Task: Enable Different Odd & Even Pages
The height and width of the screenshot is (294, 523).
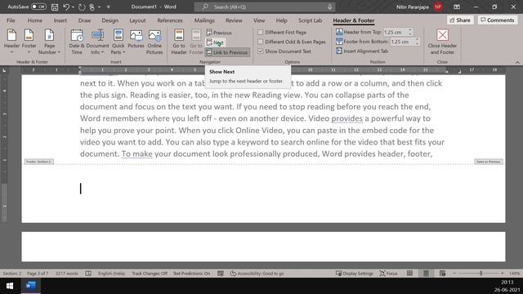Action: coord(292,42)
